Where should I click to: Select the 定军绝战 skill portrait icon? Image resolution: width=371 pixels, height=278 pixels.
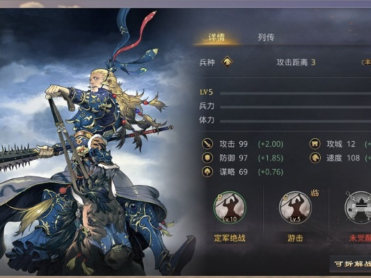coord(230,208)
